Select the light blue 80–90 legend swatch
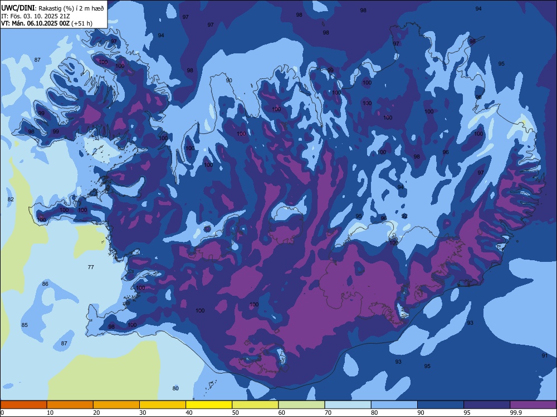Image resolution: width=557 pixels, height=417 pixels. tap(394, 405)
